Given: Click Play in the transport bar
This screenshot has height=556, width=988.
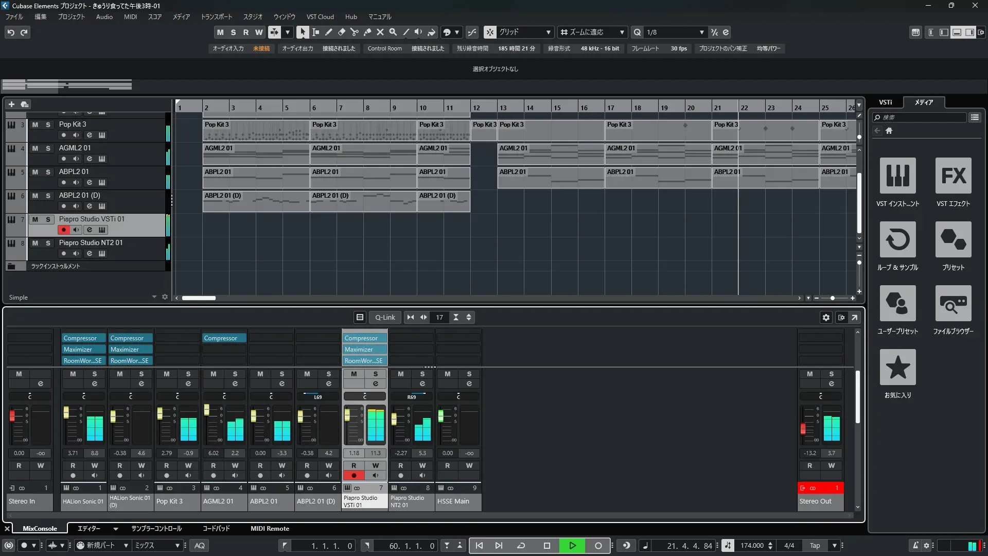Looking at the screenshot, I should point(572,546).
